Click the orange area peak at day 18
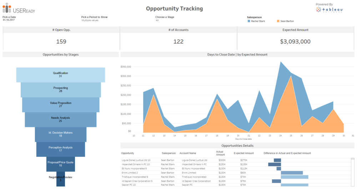Viewport: 357px width, 189px height. click(x=217, y=99)
